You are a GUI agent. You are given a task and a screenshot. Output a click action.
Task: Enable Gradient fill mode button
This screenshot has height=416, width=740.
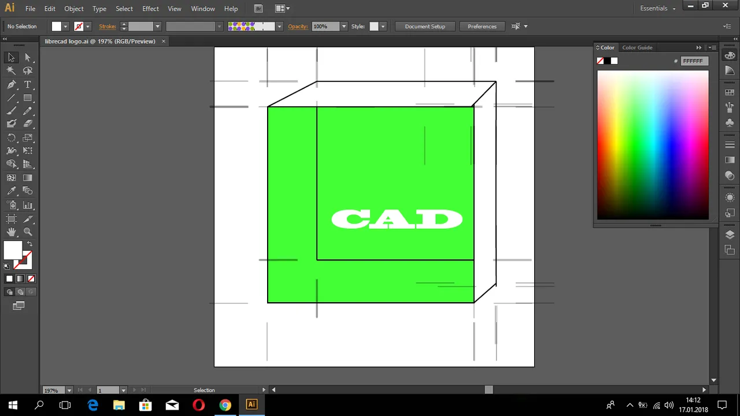click(20, 278)
